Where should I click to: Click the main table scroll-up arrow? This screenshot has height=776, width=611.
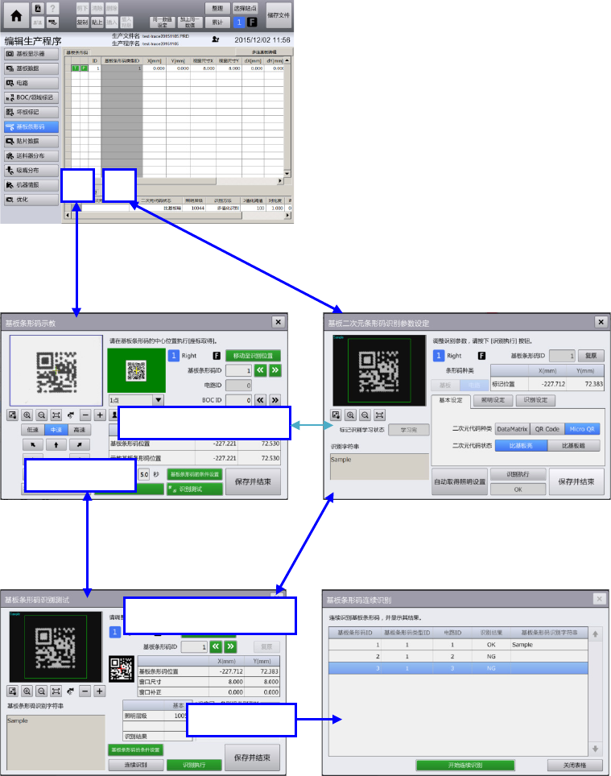tap(287, 60)
